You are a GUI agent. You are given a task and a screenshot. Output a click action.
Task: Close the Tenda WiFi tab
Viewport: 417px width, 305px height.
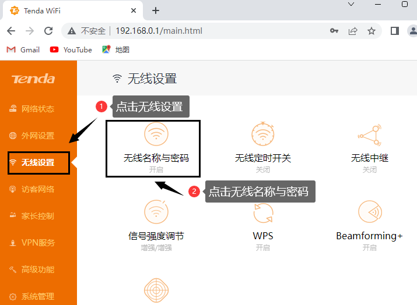[134, 10]
